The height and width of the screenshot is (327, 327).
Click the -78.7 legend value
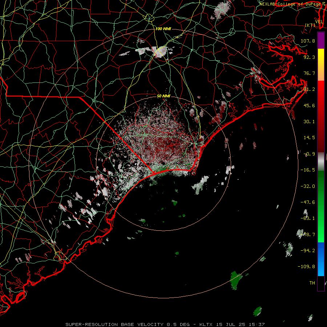click(x=308, y=235)
